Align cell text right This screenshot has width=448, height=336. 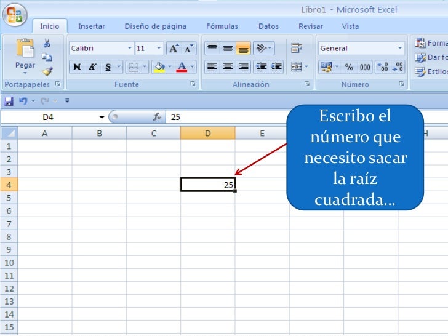click(243, 67)
